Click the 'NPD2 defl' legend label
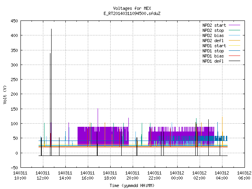Viewport: 252px width, 189px height. (x=213, y=41)
